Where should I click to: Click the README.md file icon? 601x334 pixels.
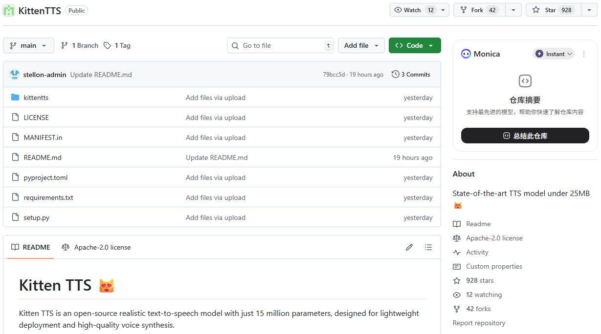[15, 157]
